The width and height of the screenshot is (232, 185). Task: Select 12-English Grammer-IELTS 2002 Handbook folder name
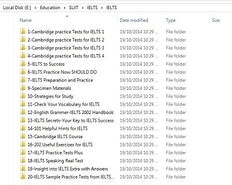[x=71, y=112]
